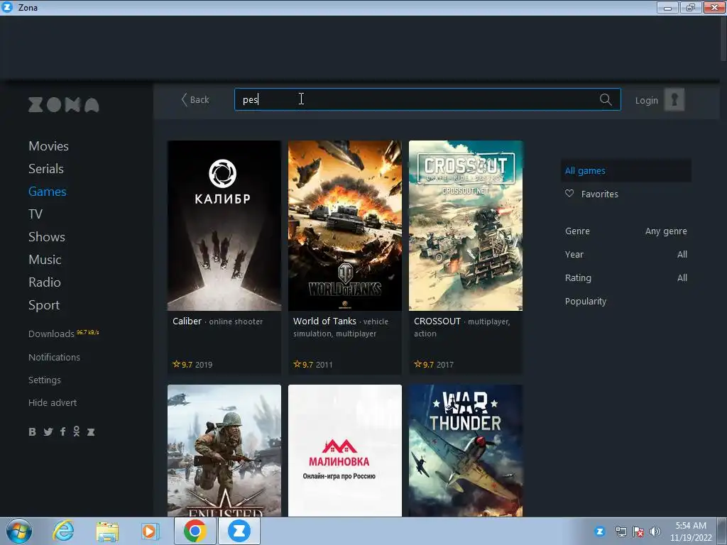Open the Action Center flag icon
Image resolution: width=727 pixels, height=545 pixels.
pyautogui.click(x=638, y=532)
